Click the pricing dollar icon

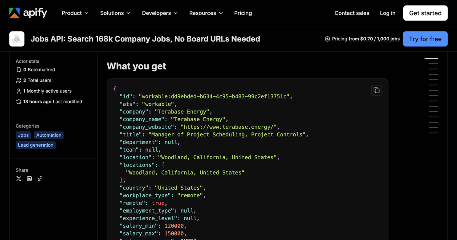pos(328,39)
